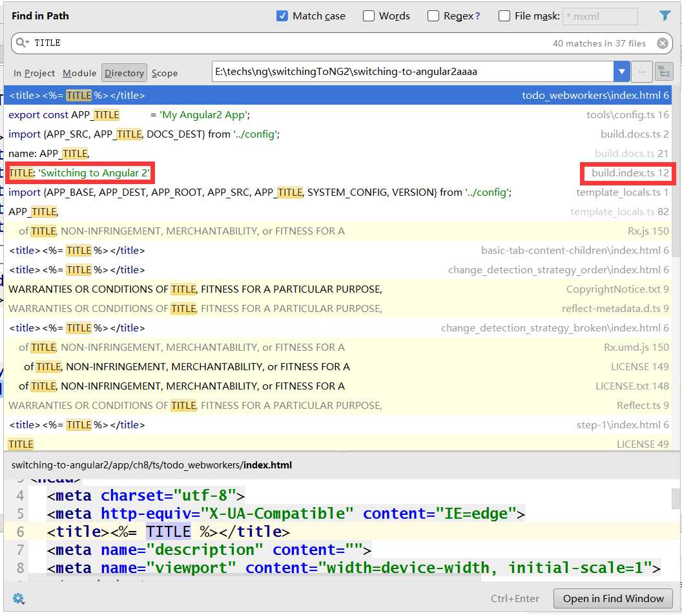Expand the directory path dropdown arrow

[621, 72]
